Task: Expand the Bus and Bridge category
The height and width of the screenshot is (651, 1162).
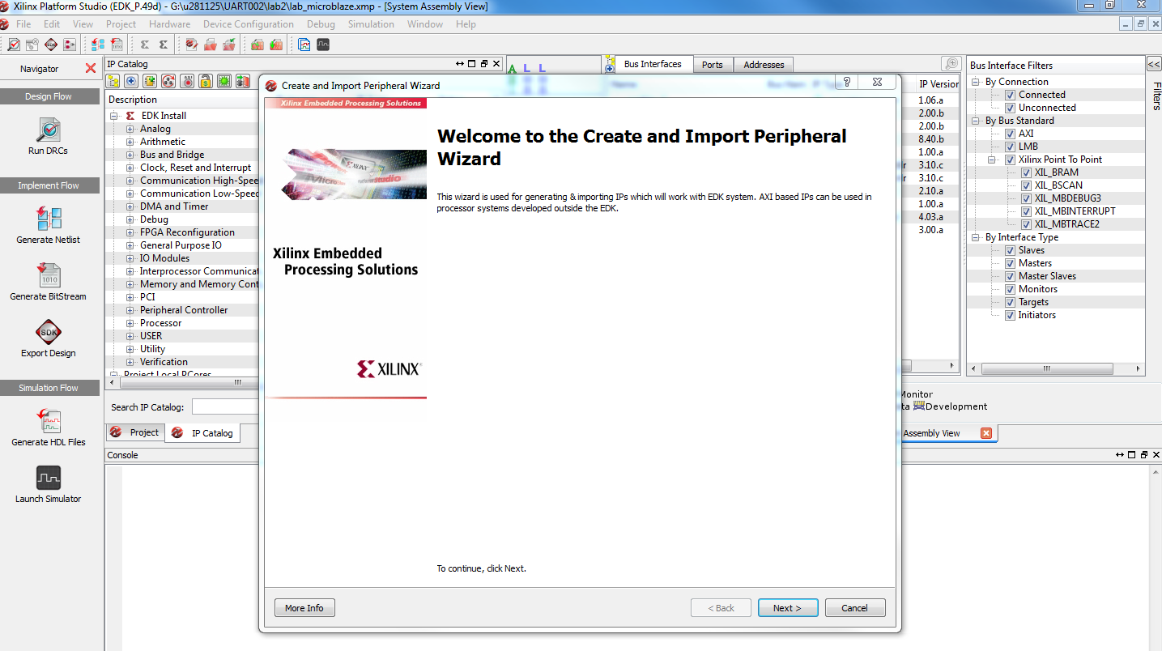Action: 130,155
